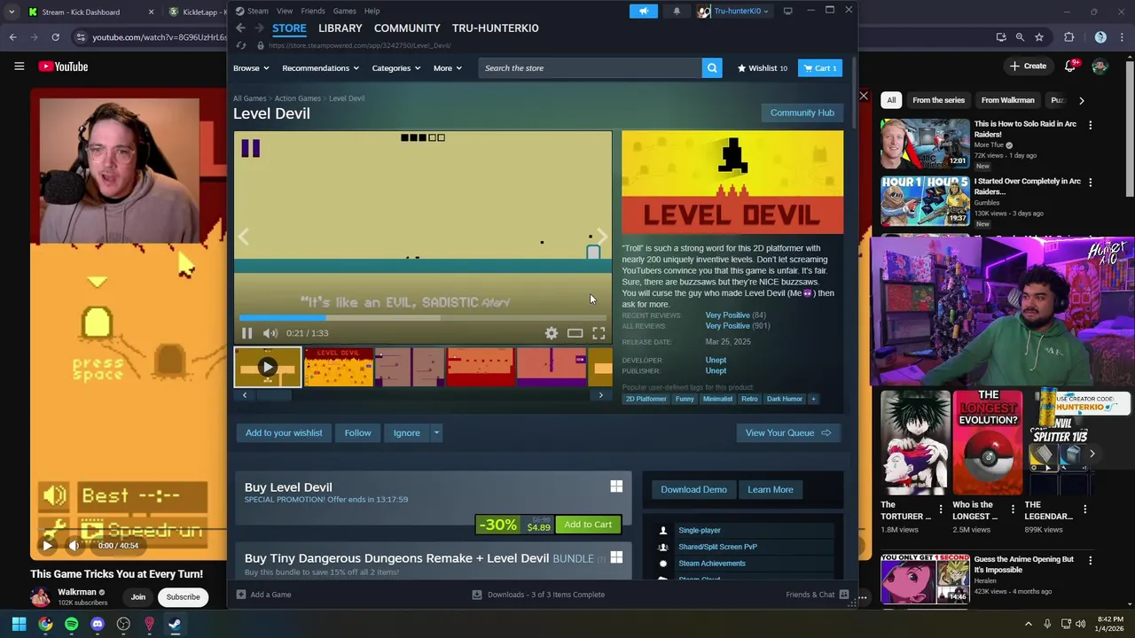Screen dimensions: 1135x638
Task: Add Level Devil to cart
Action: tap(588, 525)
